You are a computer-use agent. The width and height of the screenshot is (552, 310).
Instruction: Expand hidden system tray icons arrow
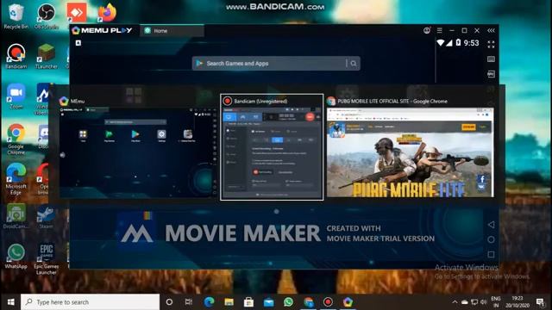tap(455, 302)
